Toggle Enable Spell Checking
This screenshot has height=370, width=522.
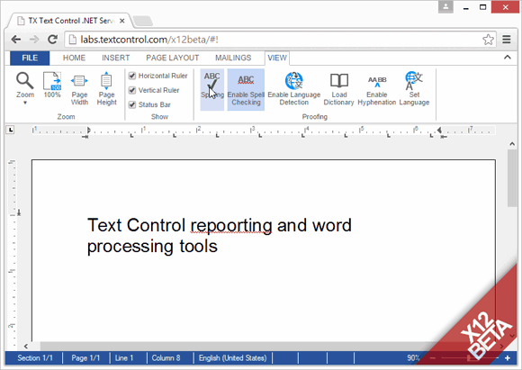click(x=246, y=89)
